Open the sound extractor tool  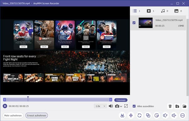point(165,115)
